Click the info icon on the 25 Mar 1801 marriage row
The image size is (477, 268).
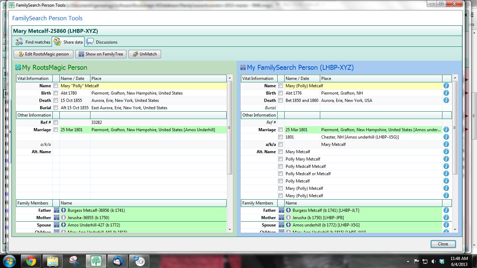point(446,129)
